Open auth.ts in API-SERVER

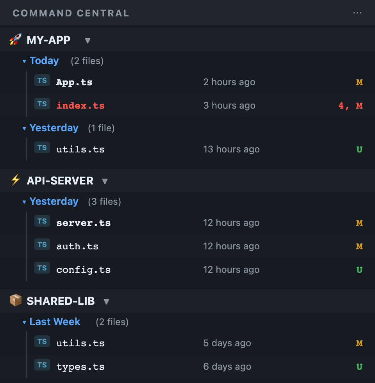tap(77, 246)
